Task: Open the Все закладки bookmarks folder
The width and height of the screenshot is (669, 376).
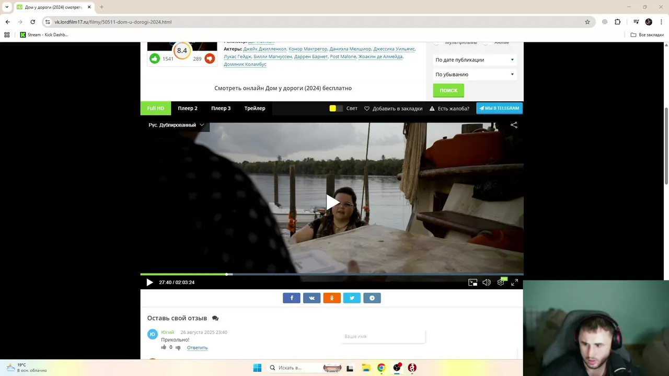Action: [x=647, y=35]
